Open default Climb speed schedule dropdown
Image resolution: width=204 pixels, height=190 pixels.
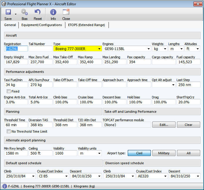(x=20, y=176)
